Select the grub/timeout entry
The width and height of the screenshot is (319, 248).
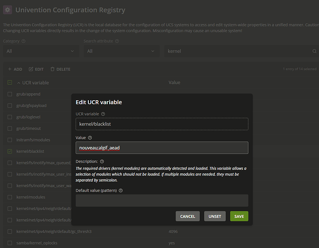coord(28,128)
